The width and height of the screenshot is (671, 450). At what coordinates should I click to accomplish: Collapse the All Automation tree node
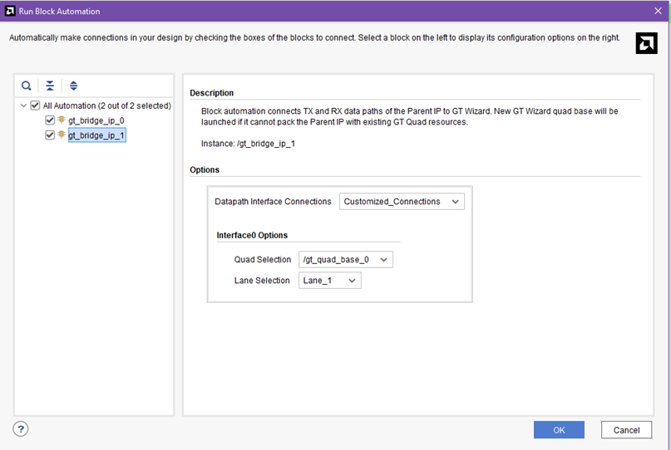[23, 105]
